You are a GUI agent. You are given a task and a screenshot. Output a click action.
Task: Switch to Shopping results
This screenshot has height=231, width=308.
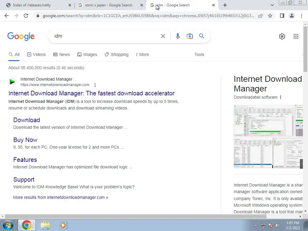pyautogui.click(x=116, y=54)
